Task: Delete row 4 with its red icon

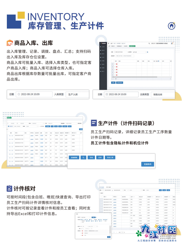Action: (117, 72)
